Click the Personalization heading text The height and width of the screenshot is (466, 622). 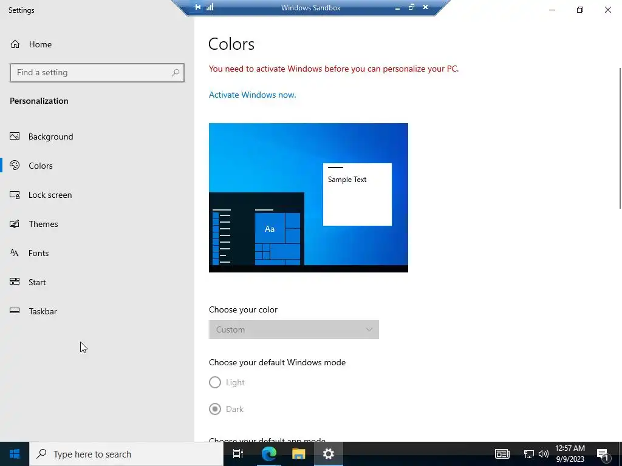tap(39, 101)
